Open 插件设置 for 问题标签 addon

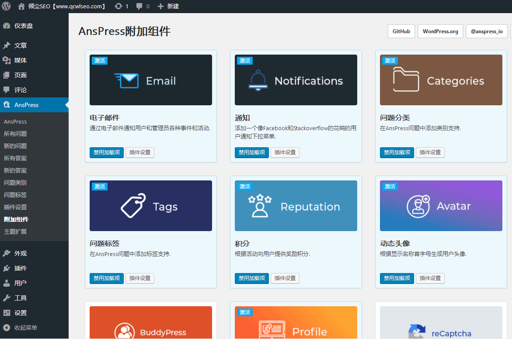pos(140,278)
